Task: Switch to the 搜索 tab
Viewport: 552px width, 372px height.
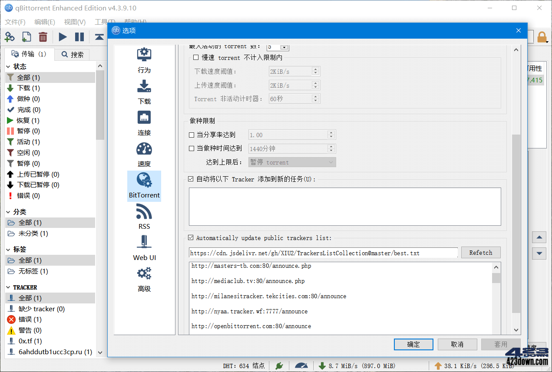Action: [72, 54]
